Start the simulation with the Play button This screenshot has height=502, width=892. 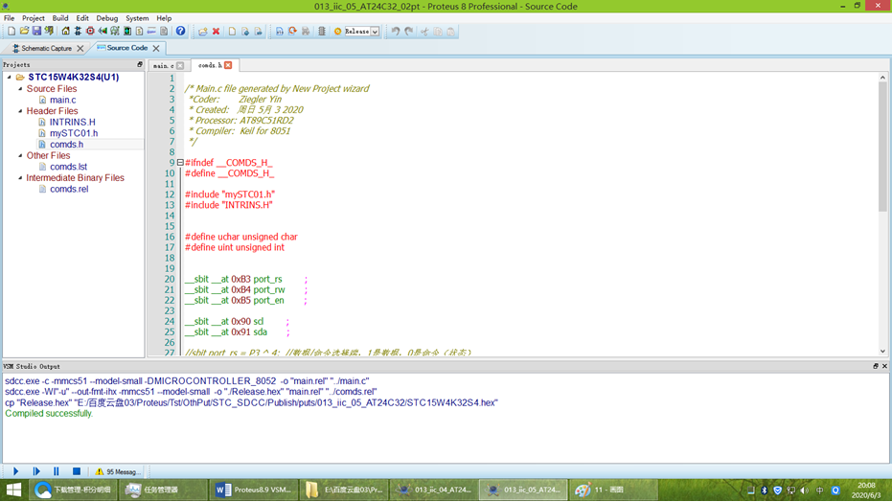(x=16, y=471)
